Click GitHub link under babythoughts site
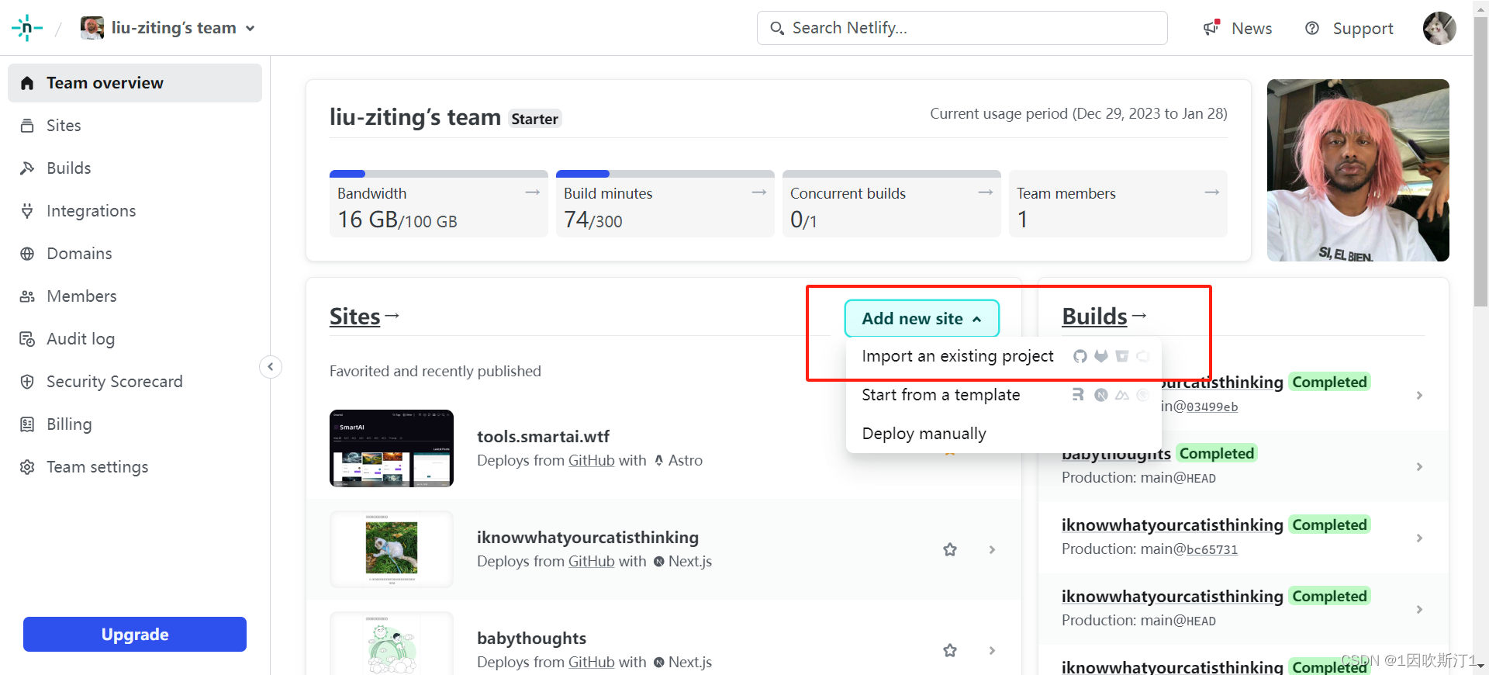 pyautogui.click(x=591, y=663)
